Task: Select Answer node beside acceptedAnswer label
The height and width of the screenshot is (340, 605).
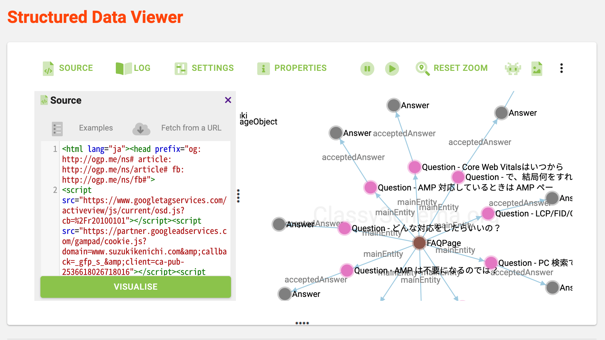Action: click(x=336, y=133)
